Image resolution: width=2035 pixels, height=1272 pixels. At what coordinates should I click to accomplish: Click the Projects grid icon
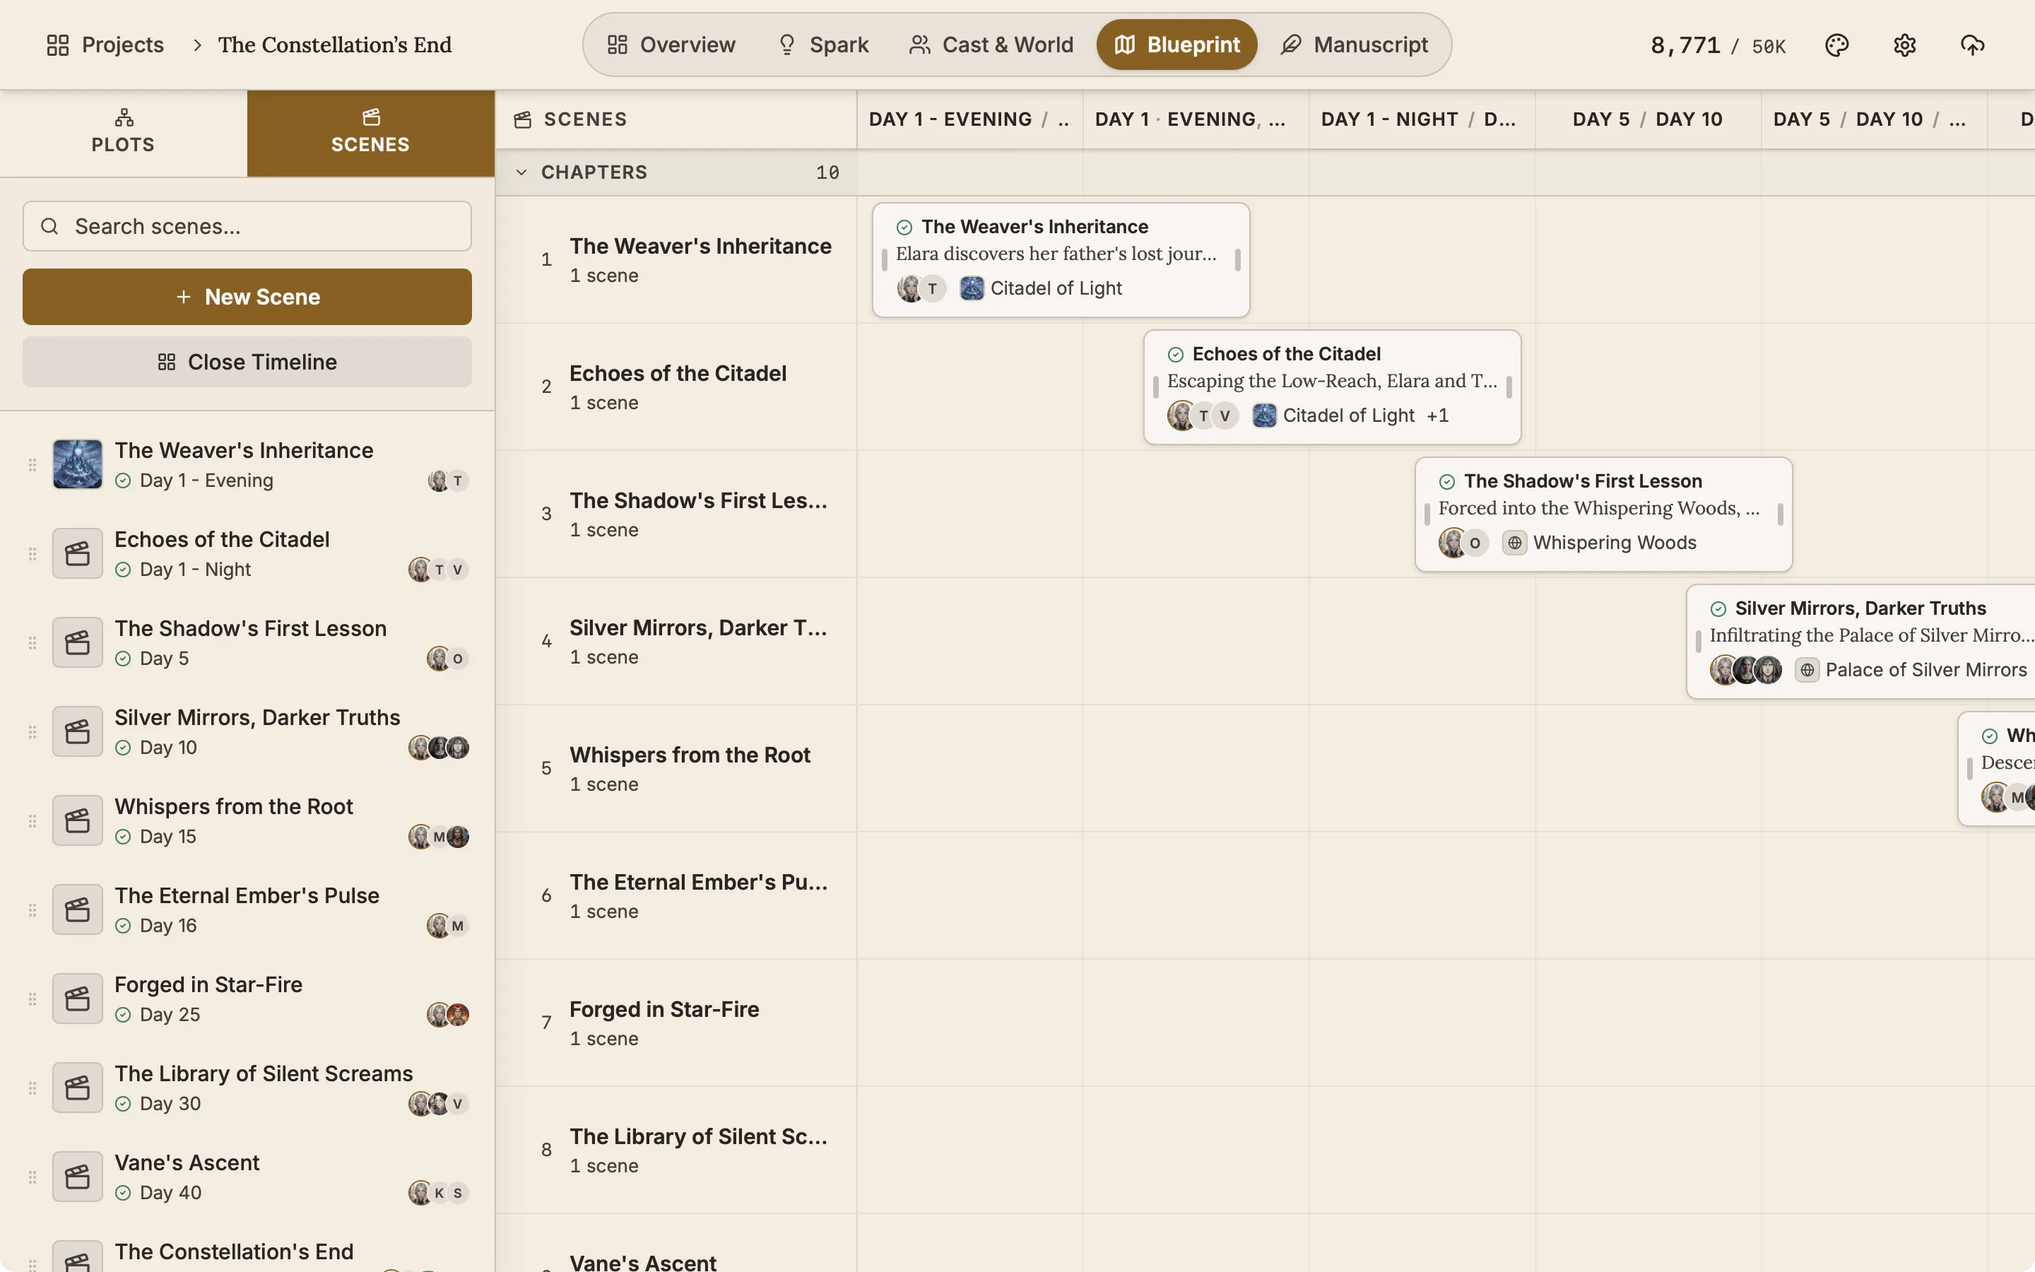58,45
